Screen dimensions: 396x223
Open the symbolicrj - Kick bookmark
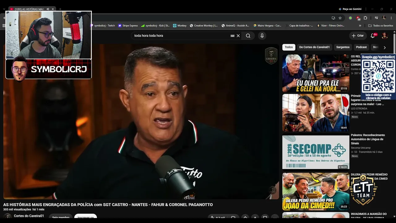point(155,26)
